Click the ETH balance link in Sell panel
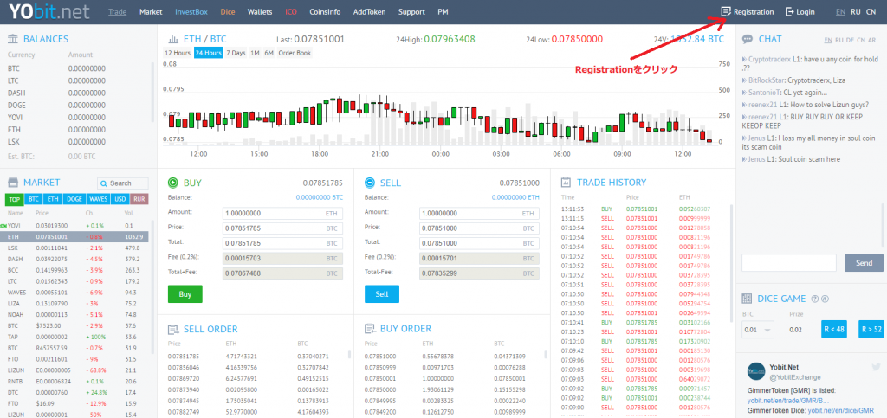This screenshot has width=887, height=418. tap(515, 197)
